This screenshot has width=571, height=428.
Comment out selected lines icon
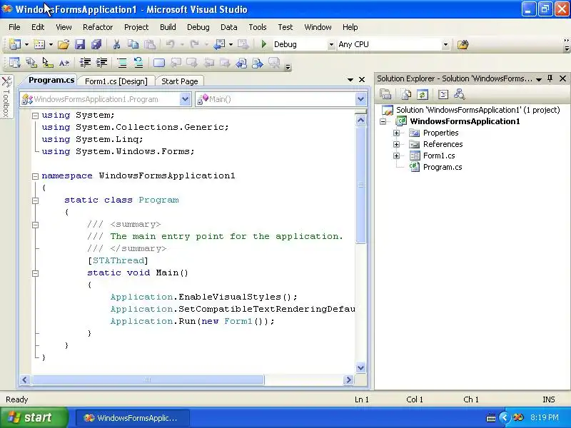click(122, 63)
